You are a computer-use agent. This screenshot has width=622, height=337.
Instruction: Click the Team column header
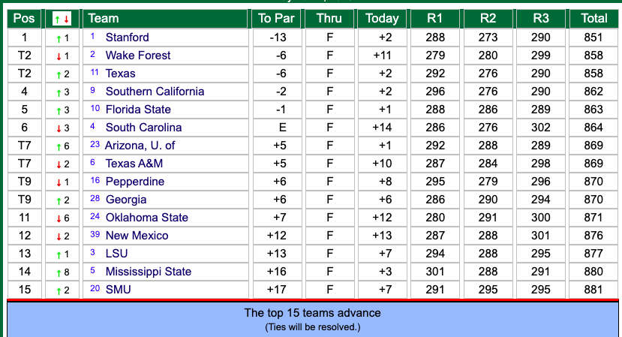tap(165, 19)
